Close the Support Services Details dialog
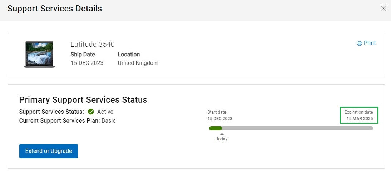 click(383, 8)
